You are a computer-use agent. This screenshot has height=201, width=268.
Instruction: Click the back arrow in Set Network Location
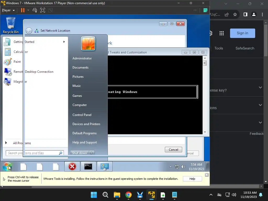click(29, 31)
